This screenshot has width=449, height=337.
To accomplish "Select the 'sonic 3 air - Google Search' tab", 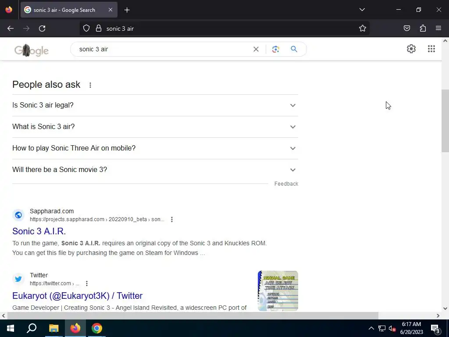I will tap(69, 10).
